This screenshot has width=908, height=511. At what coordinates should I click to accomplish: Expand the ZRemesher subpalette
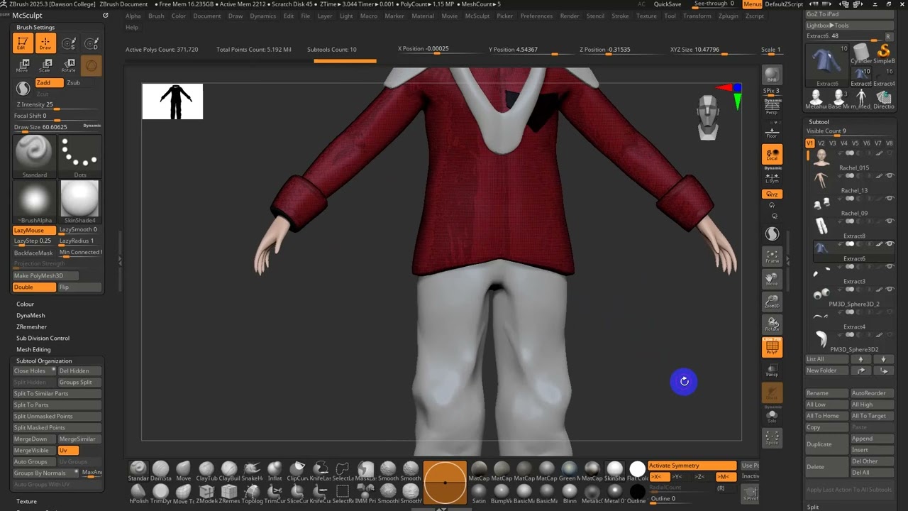coord(31,326)
